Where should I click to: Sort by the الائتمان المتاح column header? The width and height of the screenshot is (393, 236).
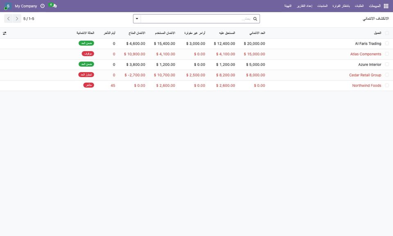coord(137,33)
